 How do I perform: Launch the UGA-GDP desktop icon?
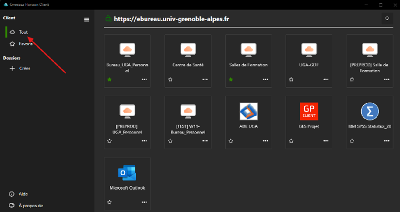point(309,50)
